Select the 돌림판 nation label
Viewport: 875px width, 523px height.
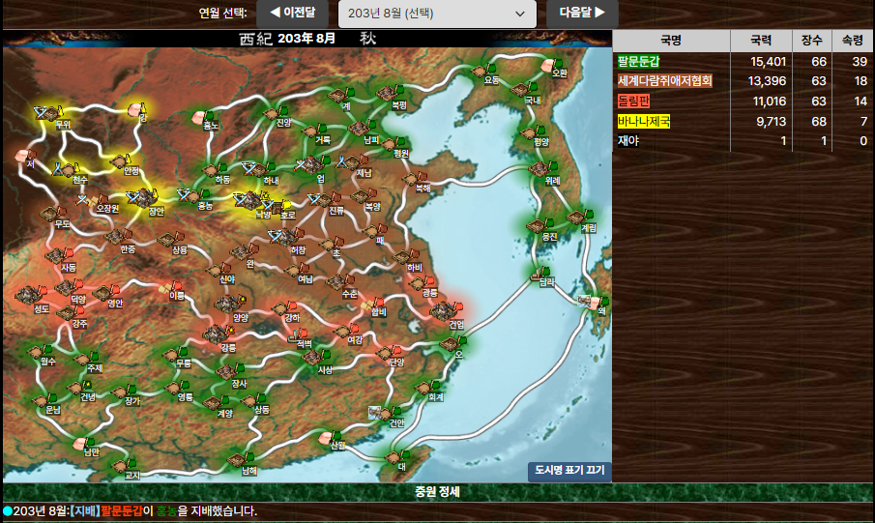pos(633,102)
